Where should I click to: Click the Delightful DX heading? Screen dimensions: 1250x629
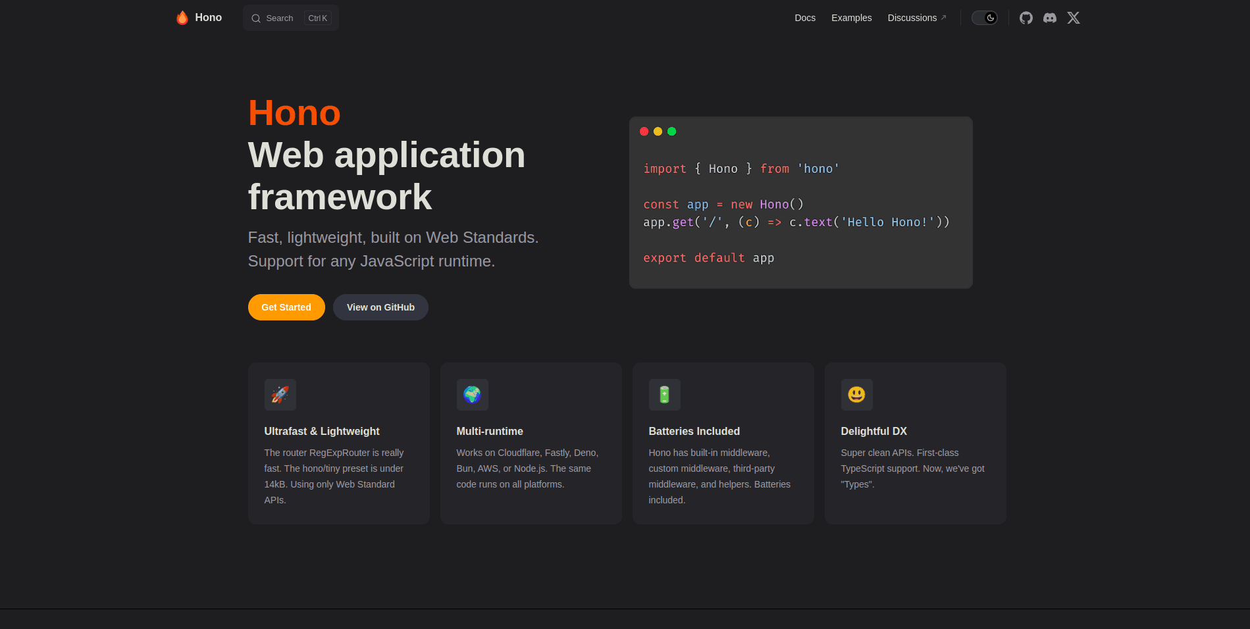click(x=874, y=432)
